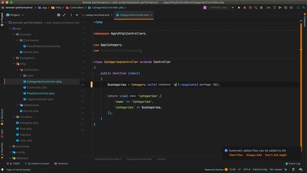Push commits with the purple arrow icon

(280, 8)
